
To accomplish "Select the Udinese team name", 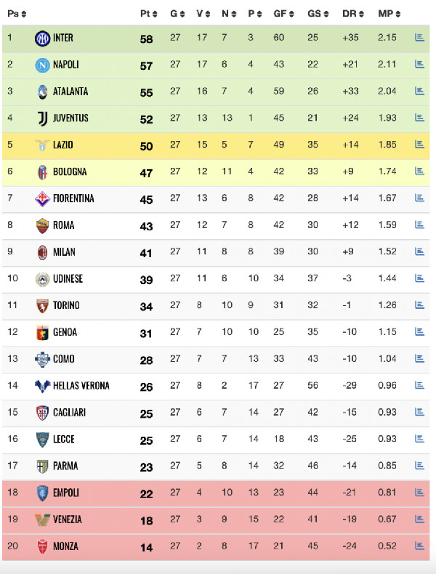I will click(68, 279).
